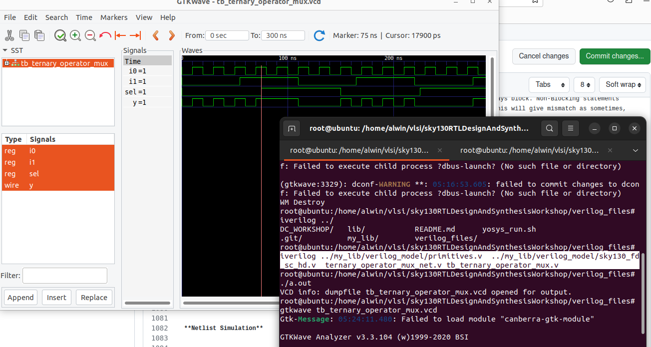The height and width of the screenshot is (347, 651).
Task: Undo last zoom with red arrow icon
Action: pos(104,35)
